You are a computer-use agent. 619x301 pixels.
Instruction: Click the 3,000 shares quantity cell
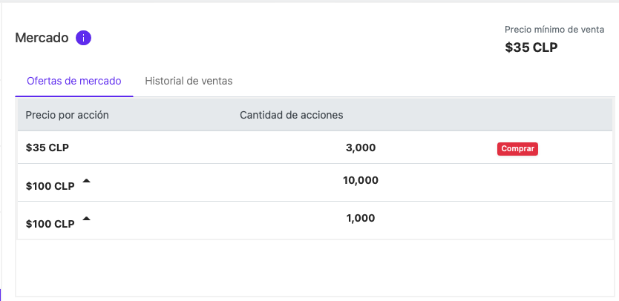point(361,148)
